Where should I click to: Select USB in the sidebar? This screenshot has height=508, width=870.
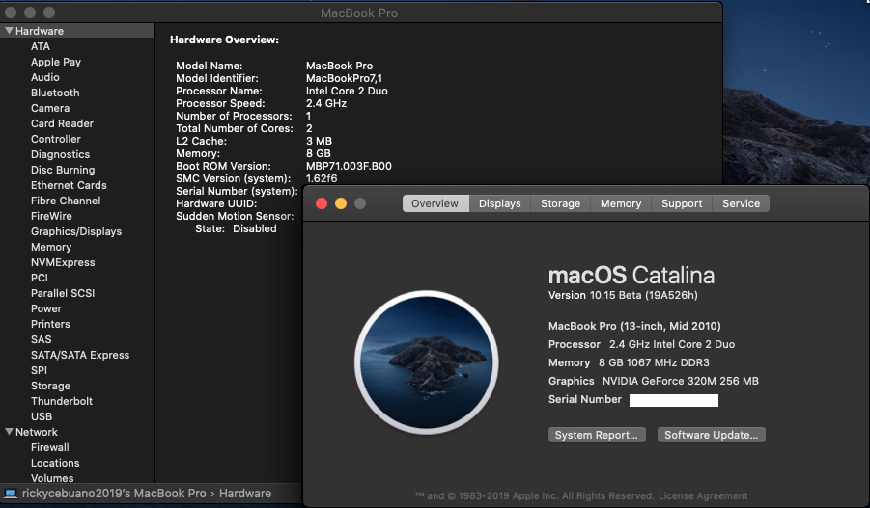[42, 416]
